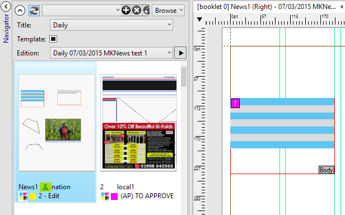Click the CMYK color icon under News1
The width and height of the screenshot is (345, 215).
tap(24, 197)
